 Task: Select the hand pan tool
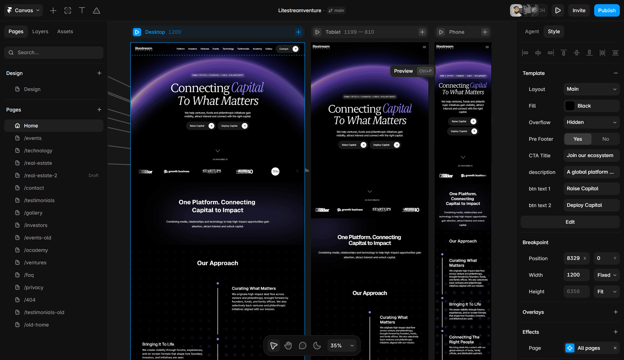pyautogui.click(x=288, y=345)
